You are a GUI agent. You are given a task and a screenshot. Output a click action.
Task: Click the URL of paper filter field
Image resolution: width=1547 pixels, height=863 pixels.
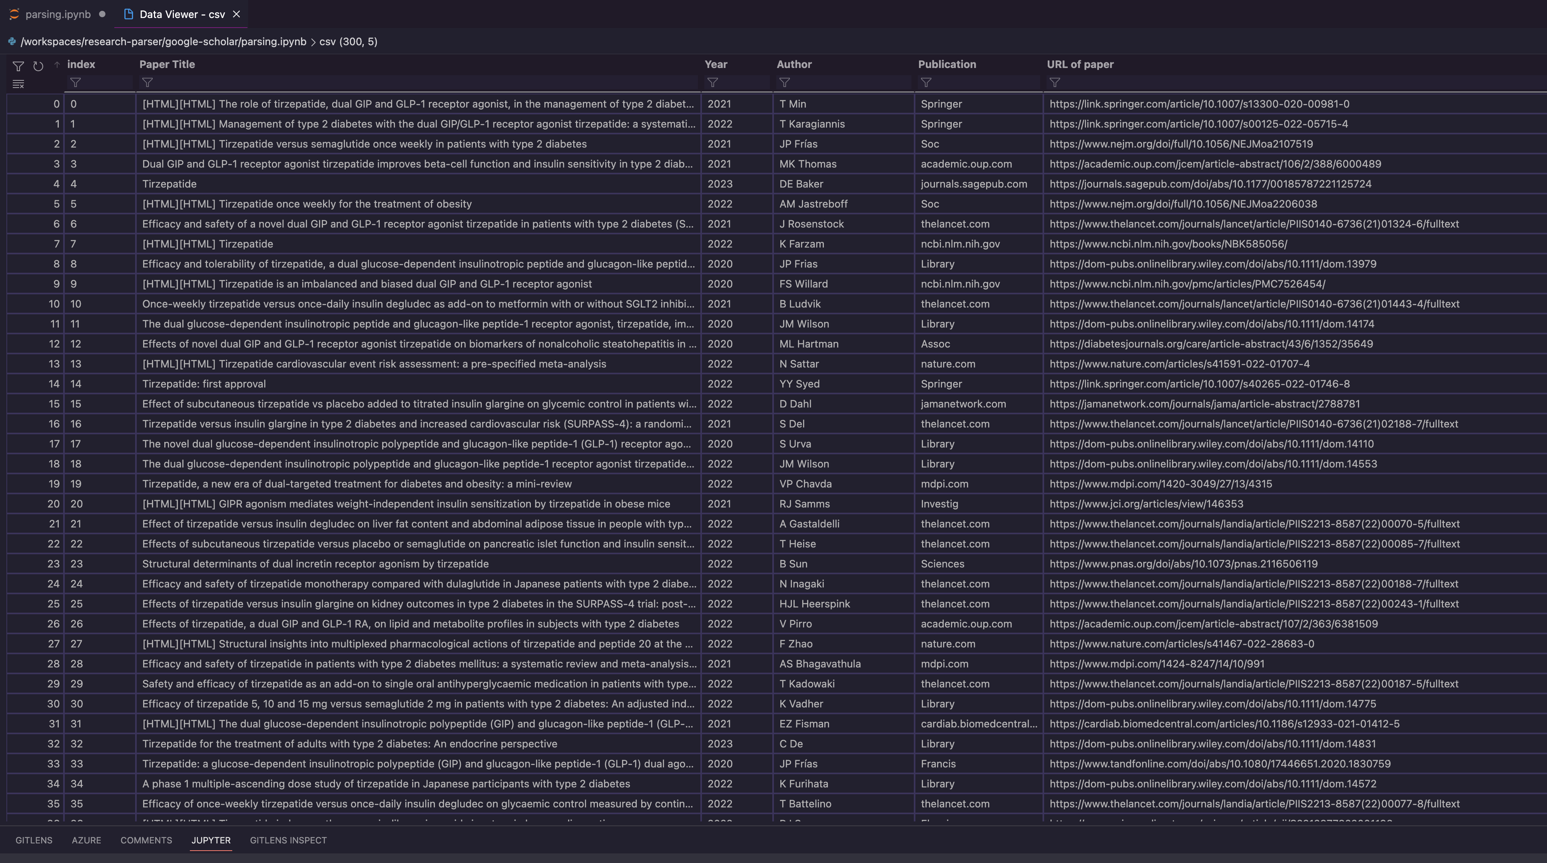[x=1291, y=82]
